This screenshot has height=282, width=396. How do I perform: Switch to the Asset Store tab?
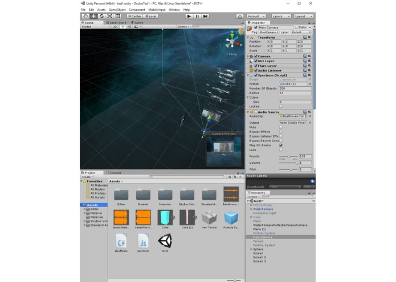pyautogui.click(x=116, y=22)
